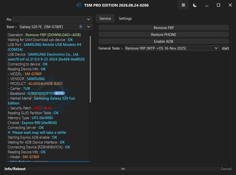
Task: Click 'Reading GUID Partition Table' log line
Action: [x=33, y=113]
